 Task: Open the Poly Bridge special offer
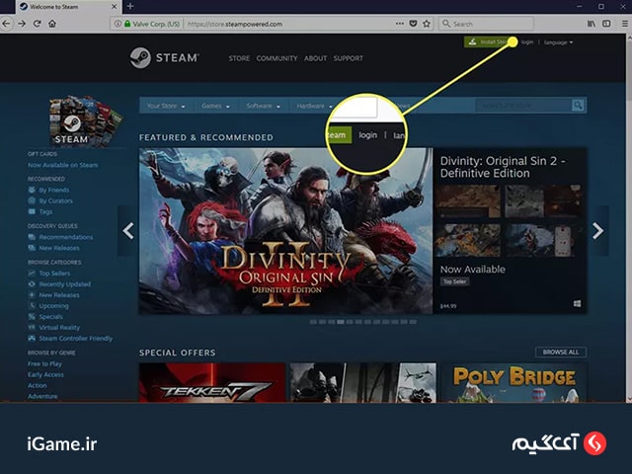(513, 382)
